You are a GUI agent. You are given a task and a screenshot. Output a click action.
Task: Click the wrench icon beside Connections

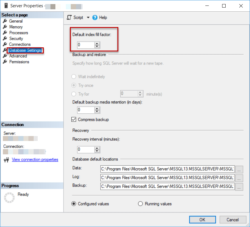[5, 44]
